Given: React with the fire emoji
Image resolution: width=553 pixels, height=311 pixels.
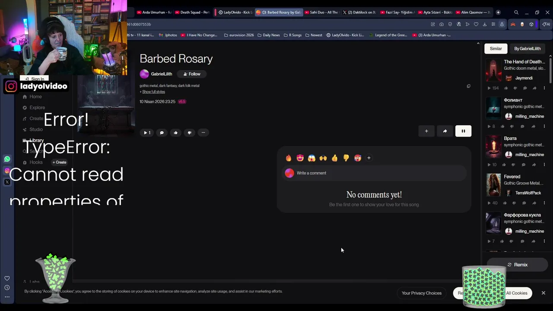Looking at the screenshot, I should coord(289,158).
